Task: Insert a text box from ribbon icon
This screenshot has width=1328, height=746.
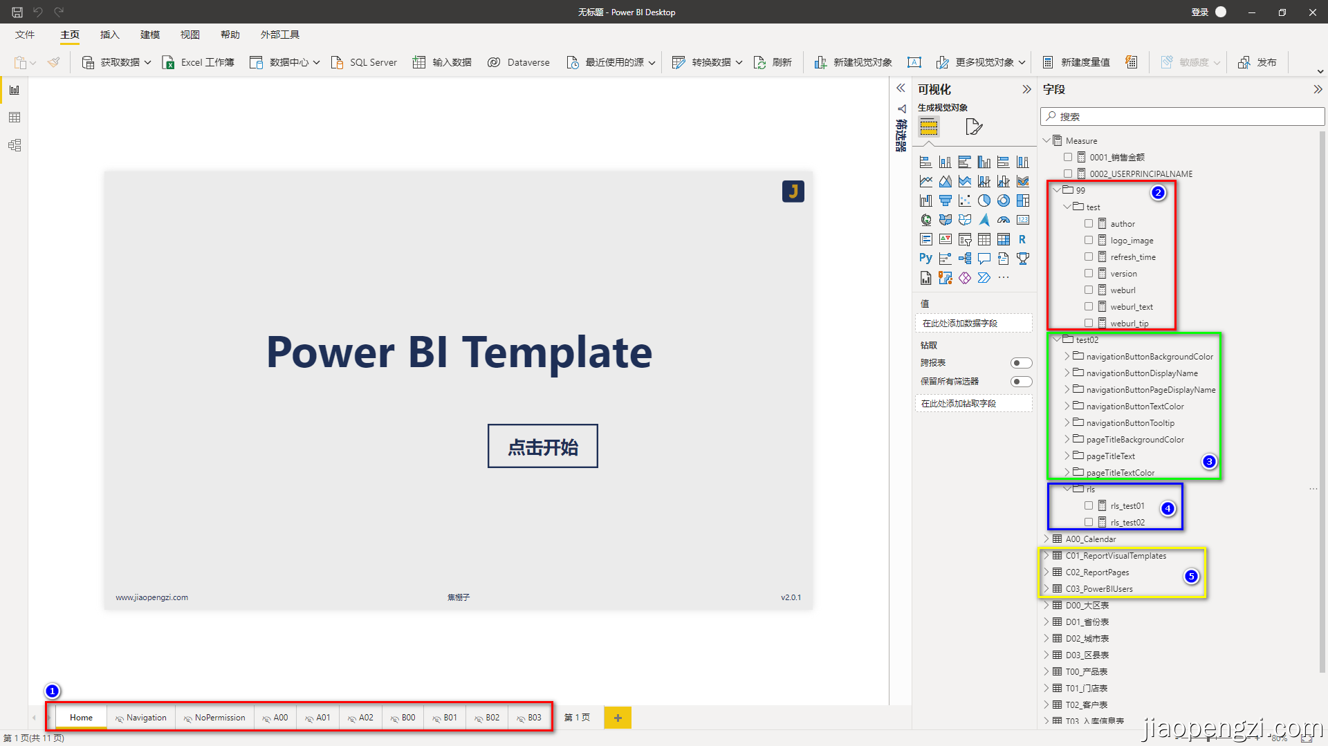Action: click(x=914, y=62)
